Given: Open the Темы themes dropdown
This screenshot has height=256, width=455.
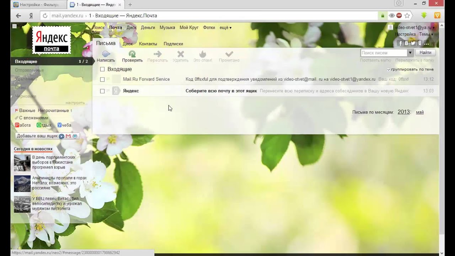Looking at the screenshot, I should click(426, 34).
